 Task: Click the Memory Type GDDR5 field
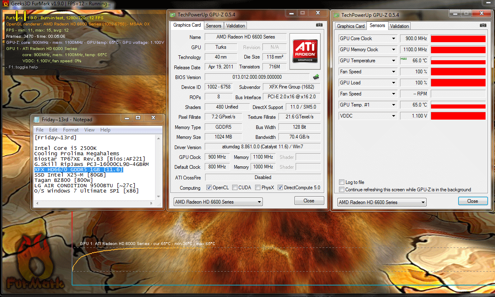[224, 127]
